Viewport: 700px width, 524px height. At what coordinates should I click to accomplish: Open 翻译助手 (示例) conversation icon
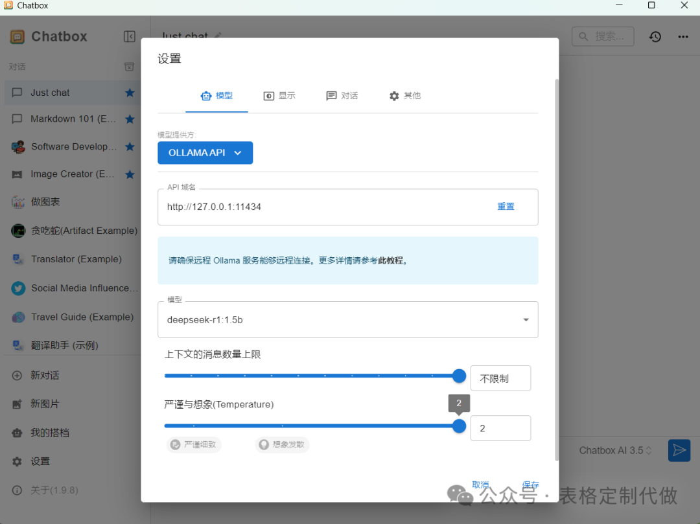pyautogui.click(x=18, y=345)
